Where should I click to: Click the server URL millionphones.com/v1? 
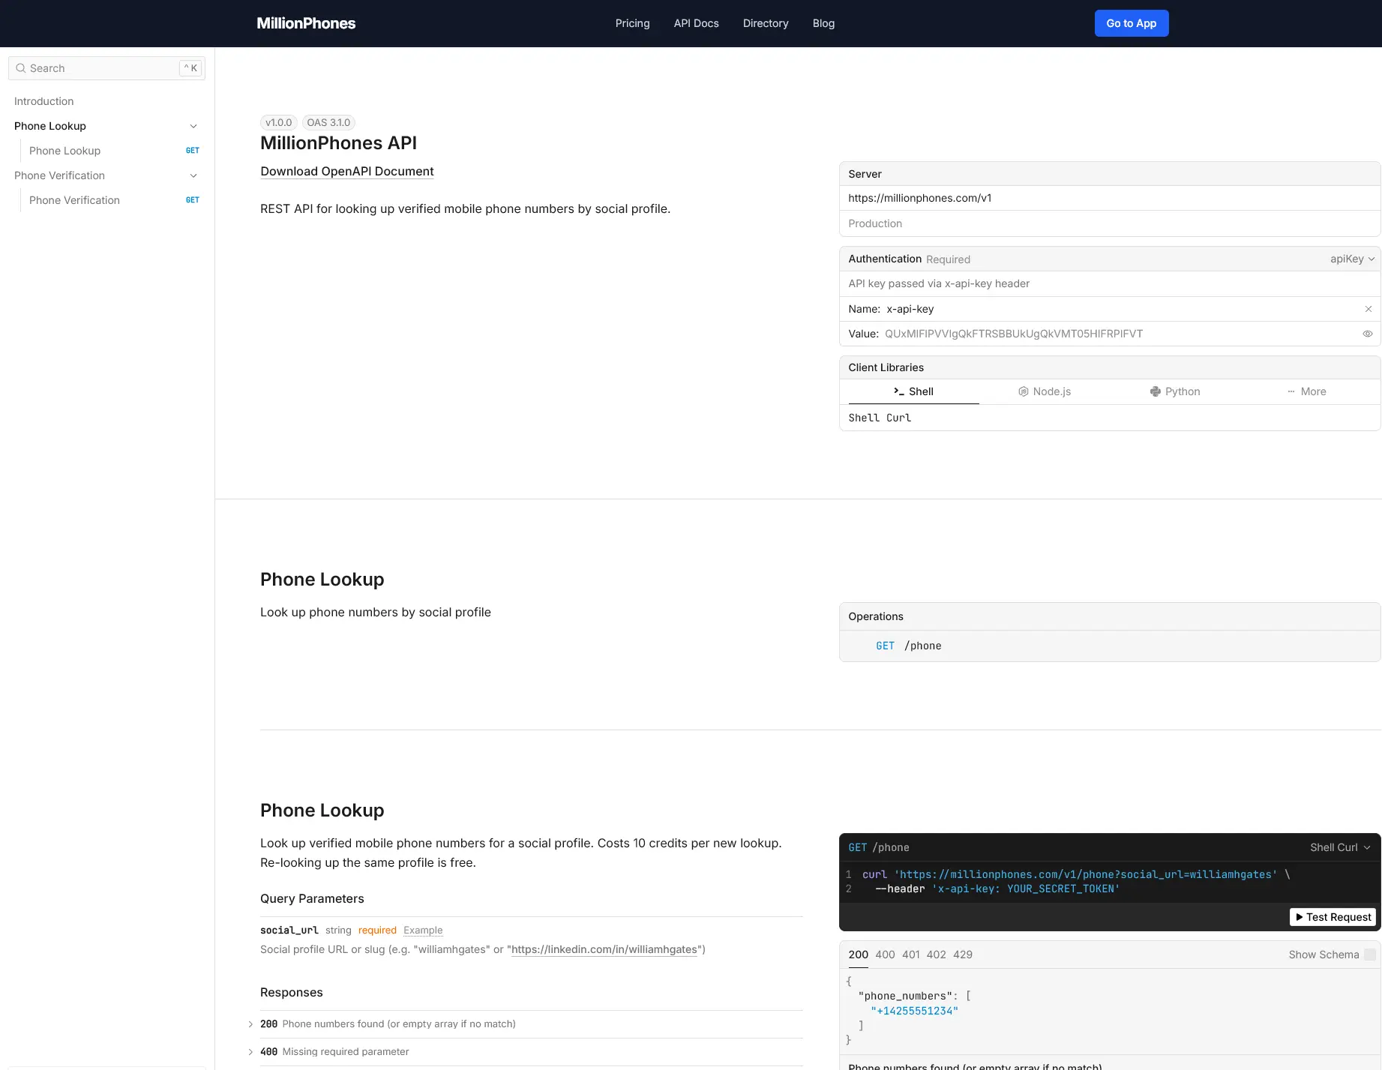pyautogui.click(x=920, y=198)
